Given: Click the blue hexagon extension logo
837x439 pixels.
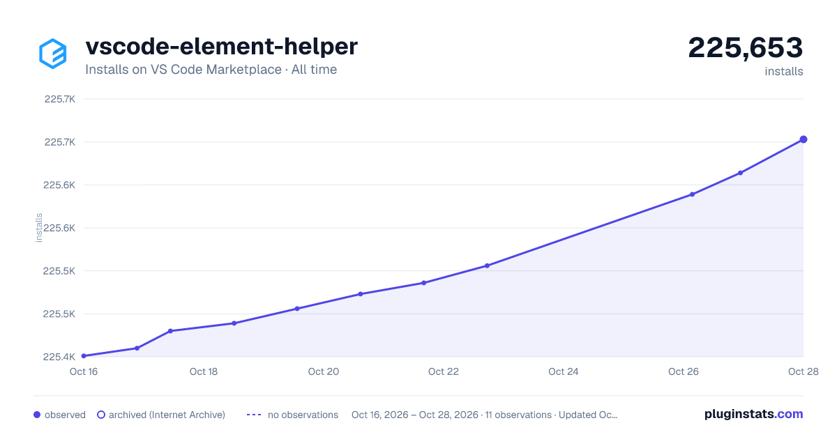Looking at the screenshot, I should (x=53, y=54).
